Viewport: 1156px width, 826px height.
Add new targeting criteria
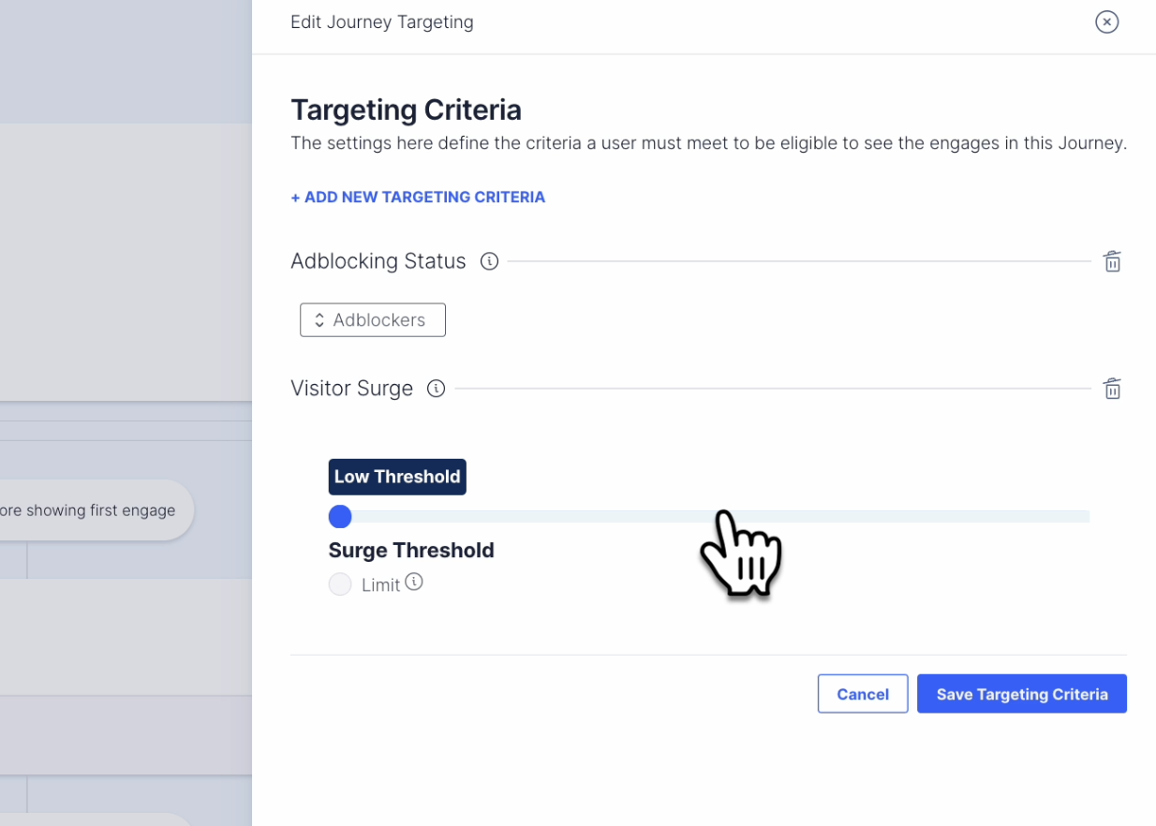pos(418,198)
